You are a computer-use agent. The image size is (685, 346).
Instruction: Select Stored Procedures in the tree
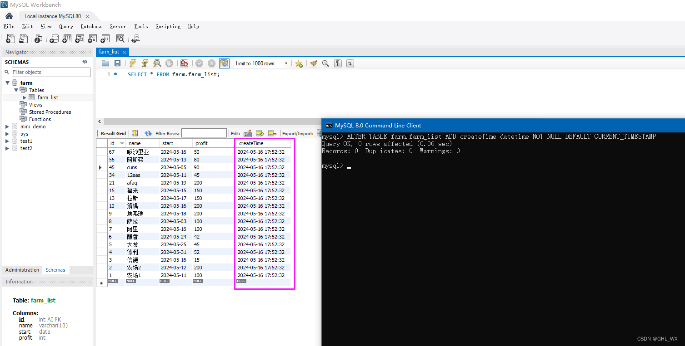[50, 112]
